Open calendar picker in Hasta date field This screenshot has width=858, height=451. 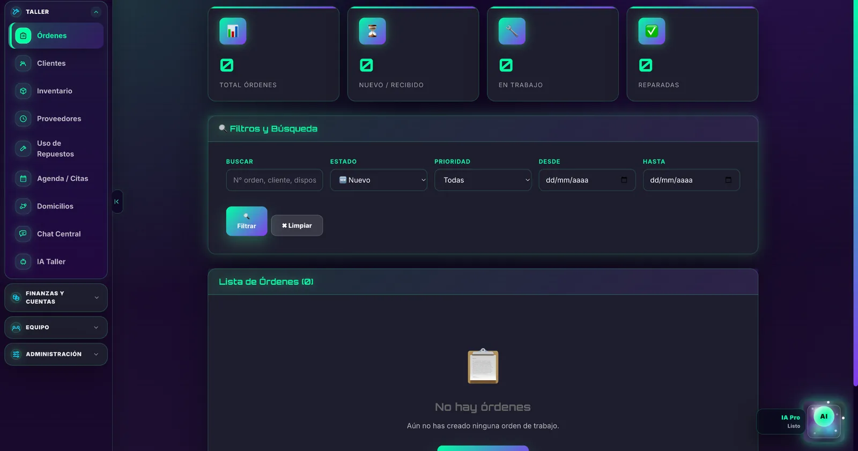tap(728, 180)
